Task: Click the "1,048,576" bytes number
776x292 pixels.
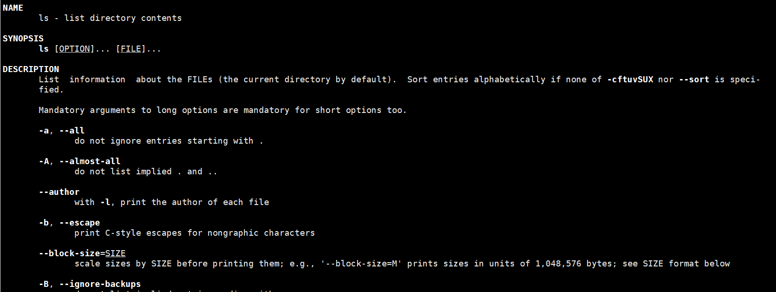Action: point(558,264)
